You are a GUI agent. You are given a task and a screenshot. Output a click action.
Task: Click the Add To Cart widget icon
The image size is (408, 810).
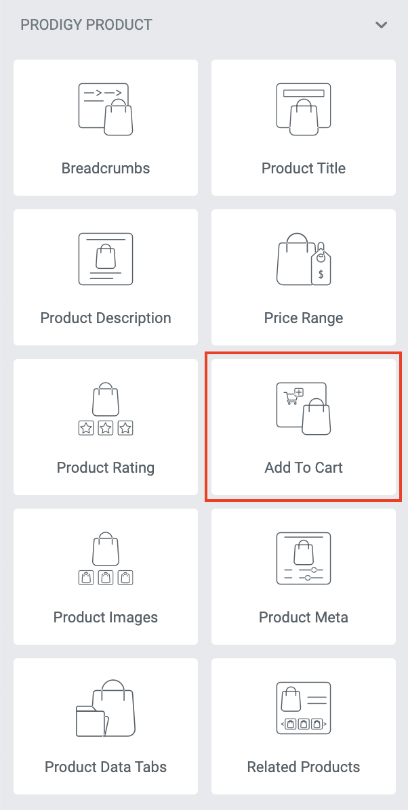click(304, 408)
